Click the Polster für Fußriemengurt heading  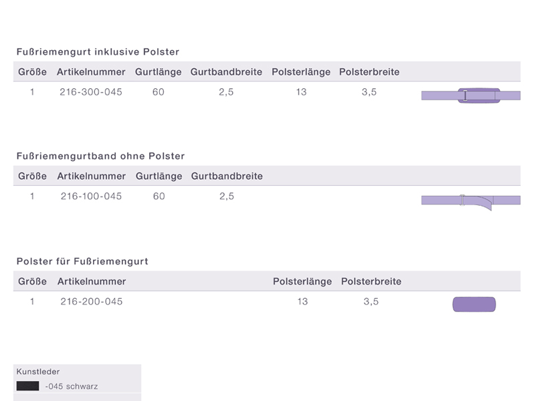click(82, 261)
